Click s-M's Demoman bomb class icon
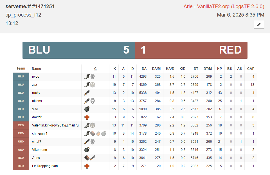Image resolution: width=270 pixels, height=175 pixels. click(x=87, y=109)
